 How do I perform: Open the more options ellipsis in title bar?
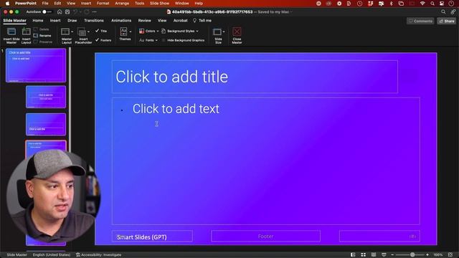tap(94, 11)
